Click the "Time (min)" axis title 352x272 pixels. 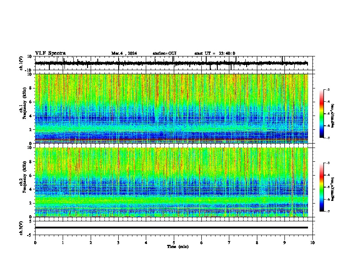pyautogui.click(x=178, y=247)
